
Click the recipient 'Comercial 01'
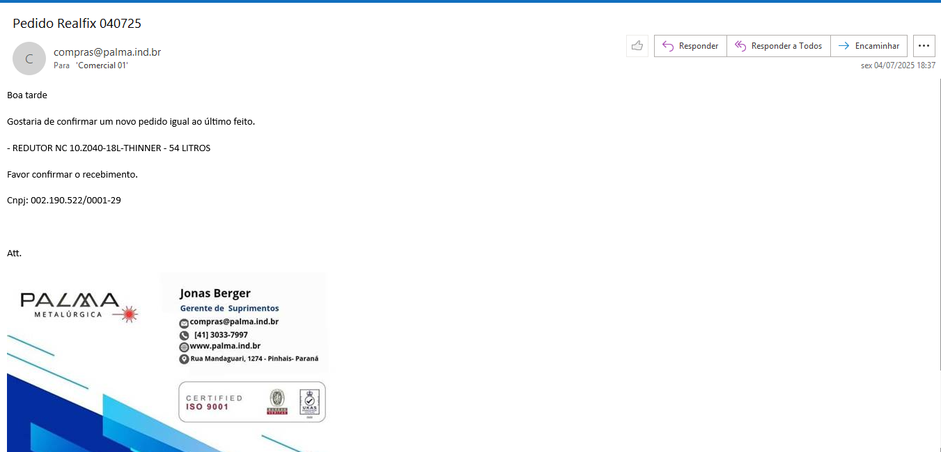102,65
